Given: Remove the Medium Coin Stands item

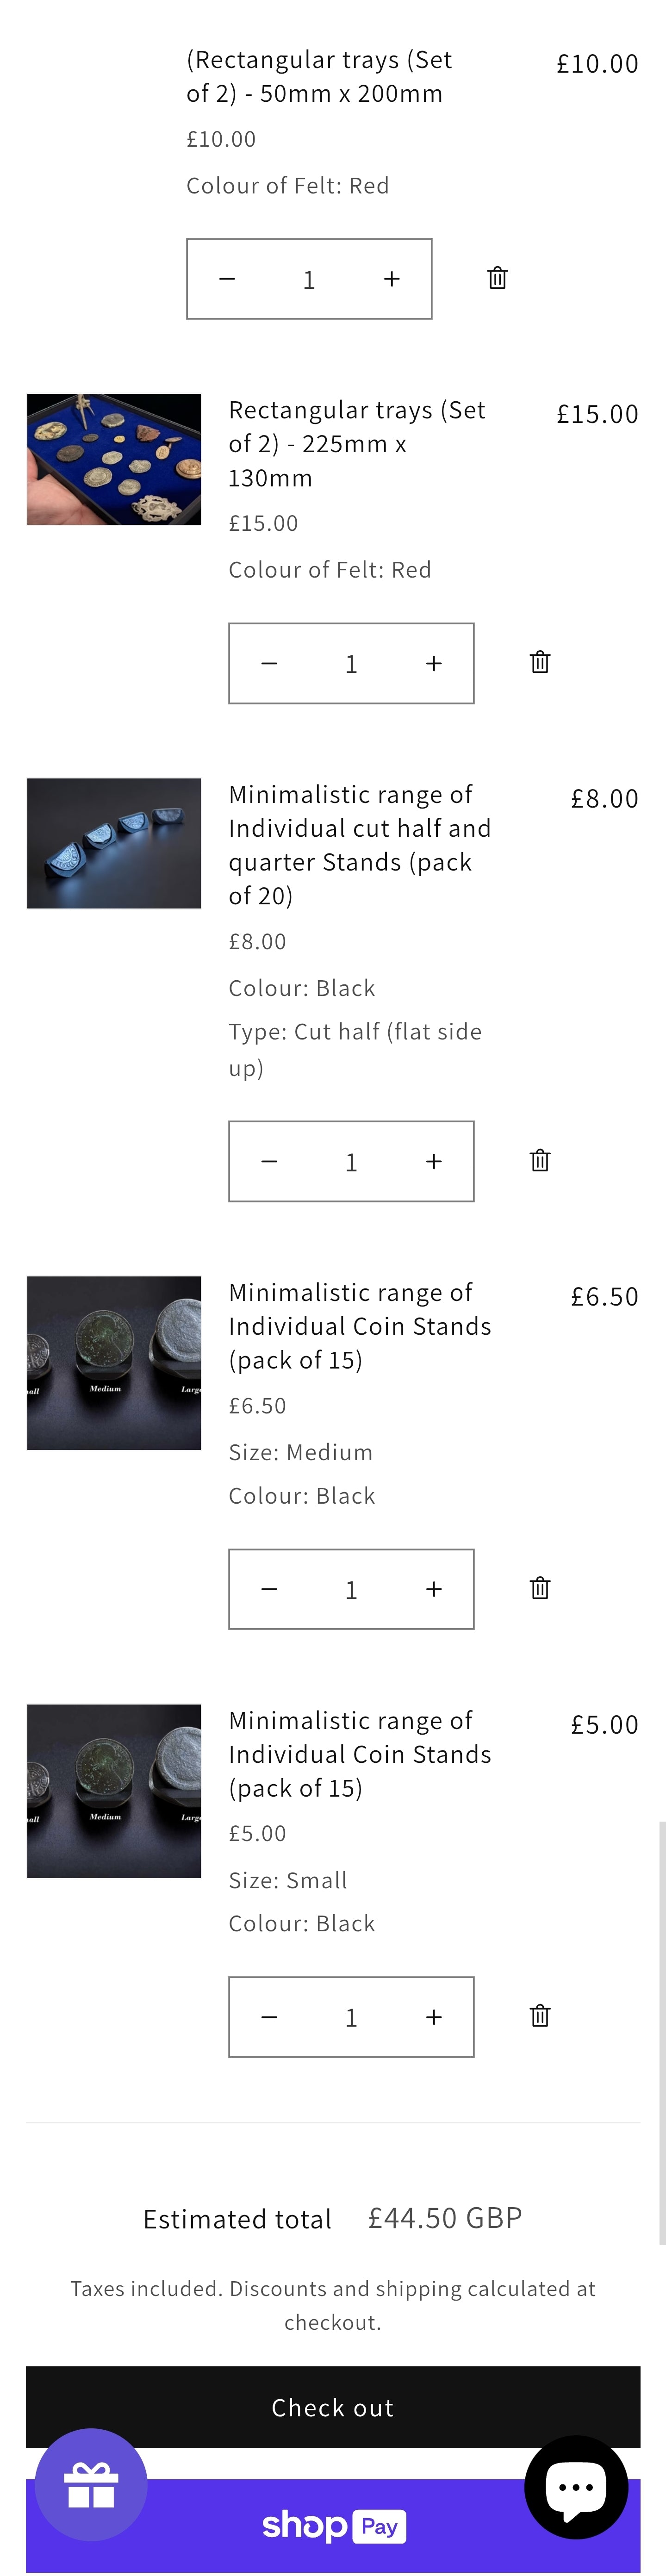Looking at the screenshot, I should (540, 1588).
